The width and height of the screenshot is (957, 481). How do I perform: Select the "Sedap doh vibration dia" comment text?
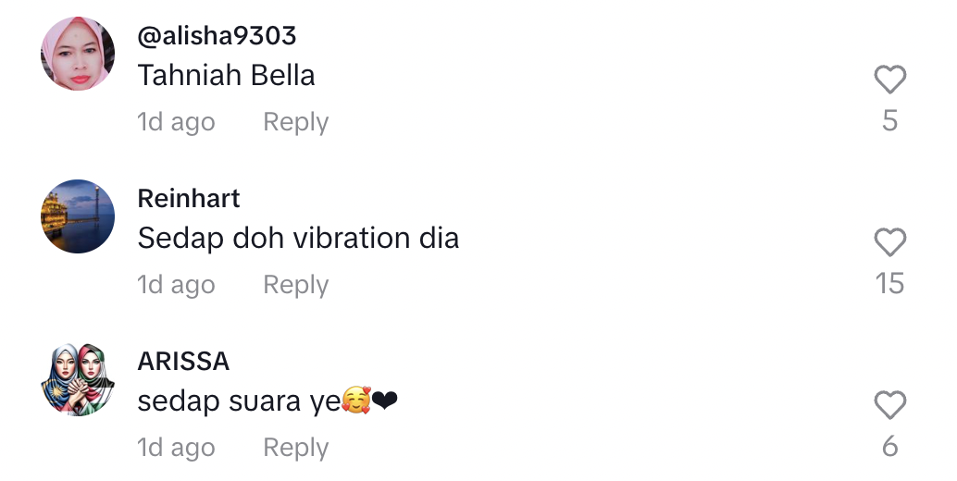(298, 238)
